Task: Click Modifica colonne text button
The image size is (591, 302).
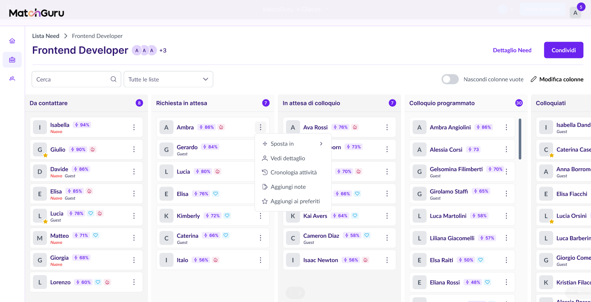Action: pos(561,79)
